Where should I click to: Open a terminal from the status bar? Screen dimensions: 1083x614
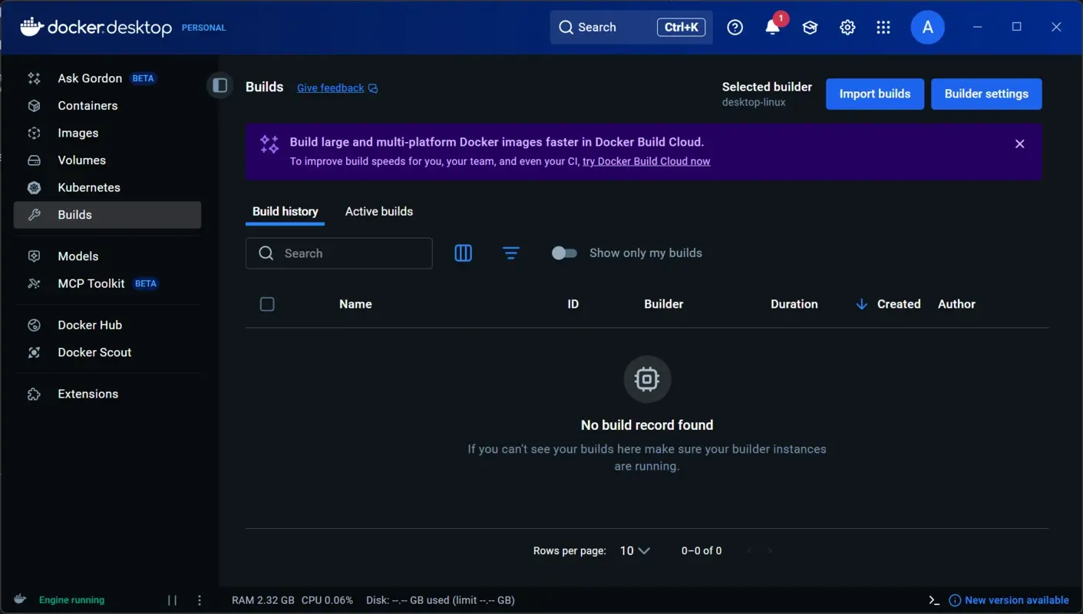pos(933,599)
